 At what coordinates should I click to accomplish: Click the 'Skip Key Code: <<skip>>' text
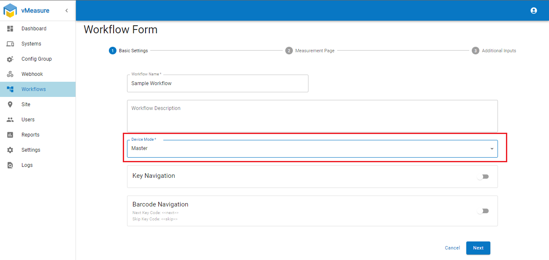[x=155, y=219]
